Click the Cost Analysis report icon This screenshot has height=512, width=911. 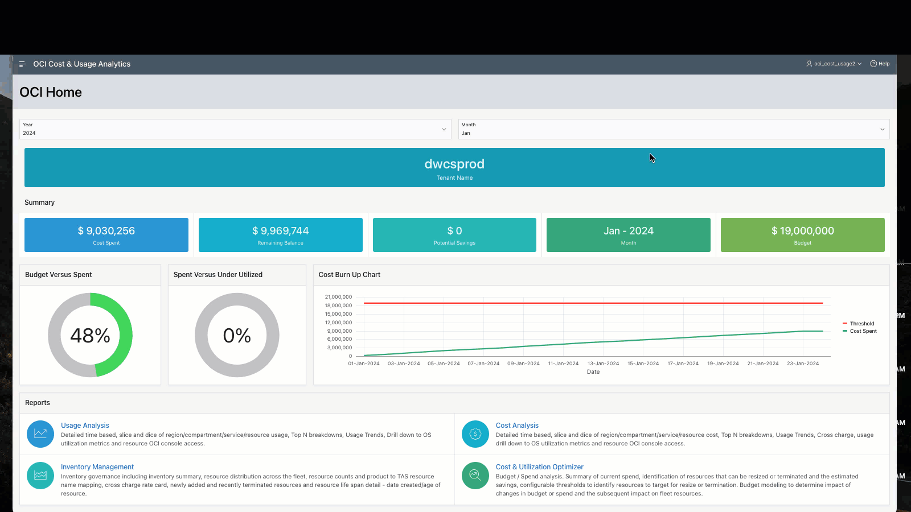pos(475,434)
